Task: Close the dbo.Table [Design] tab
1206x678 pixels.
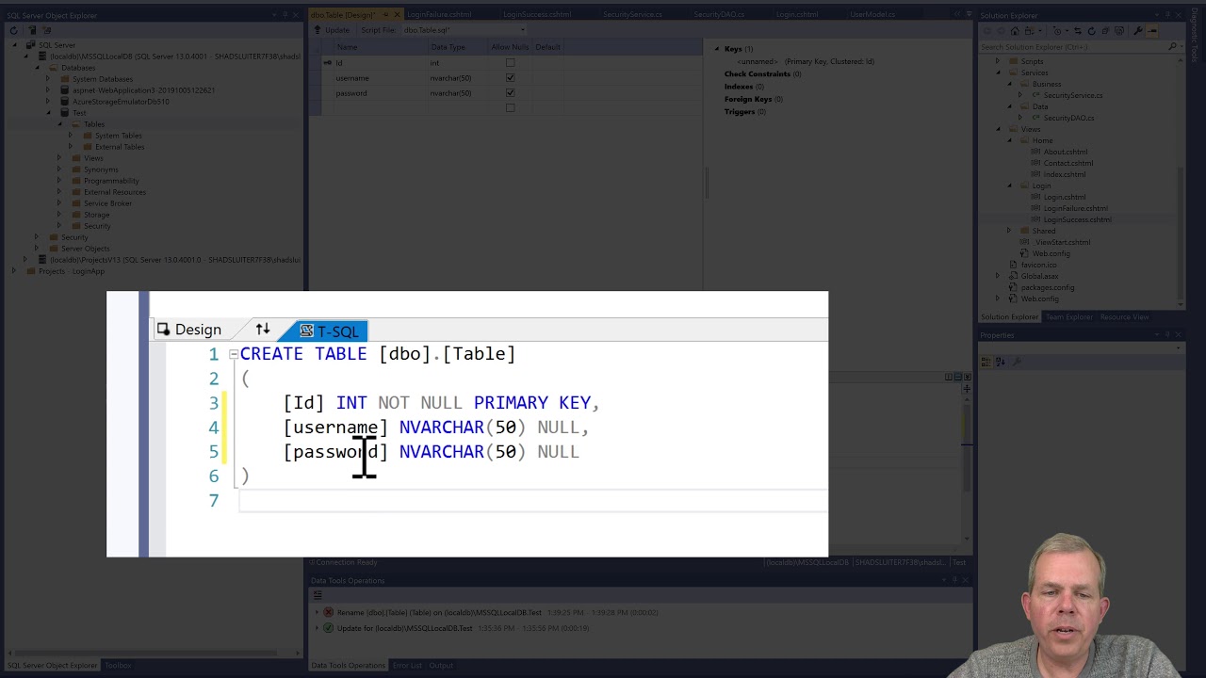Action: click(x=397, y=15)
